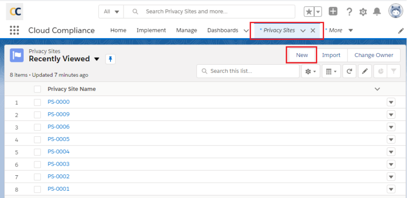Open the PS-0006 record link

click(59, 127)
